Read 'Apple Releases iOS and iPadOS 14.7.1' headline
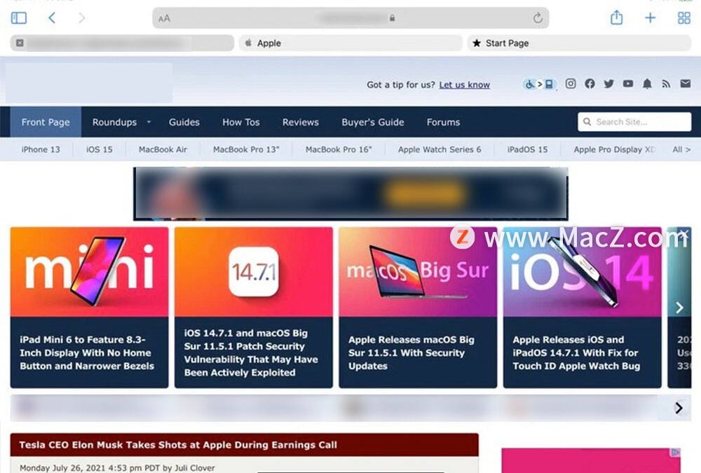This screenshot has height=473, width=701. click(x=576, y=352)
